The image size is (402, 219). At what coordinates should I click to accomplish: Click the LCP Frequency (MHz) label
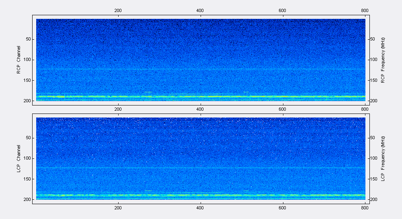coord(383,158)
